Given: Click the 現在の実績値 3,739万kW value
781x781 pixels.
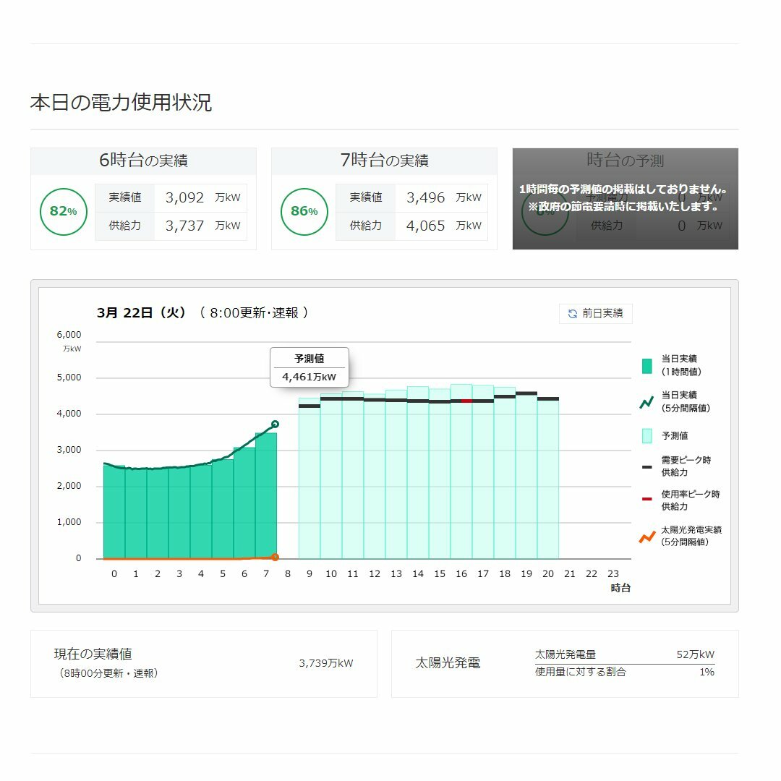Looking at the screenshot, I should click(x=326, y=663).
